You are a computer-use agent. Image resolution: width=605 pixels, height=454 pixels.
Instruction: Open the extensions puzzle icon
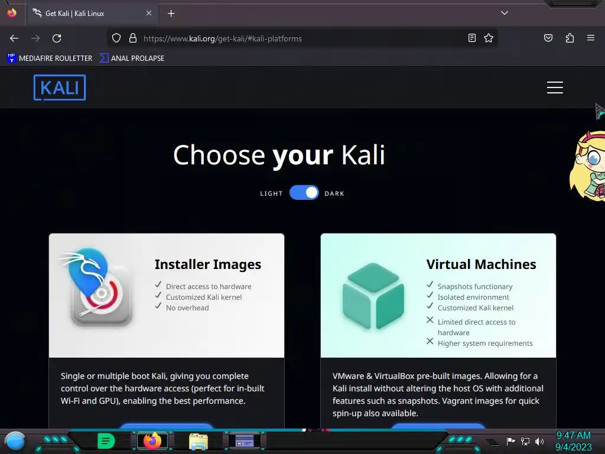570,38
